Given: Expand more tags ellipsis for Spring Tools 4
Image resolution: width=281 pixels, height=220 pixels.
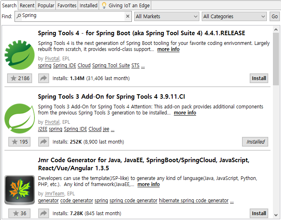Looking at the screenshot, I should click(143, 66).
